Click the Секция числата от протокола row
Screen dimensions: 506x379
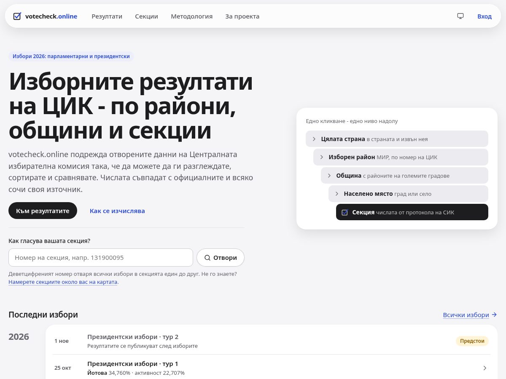pos(412,212)
